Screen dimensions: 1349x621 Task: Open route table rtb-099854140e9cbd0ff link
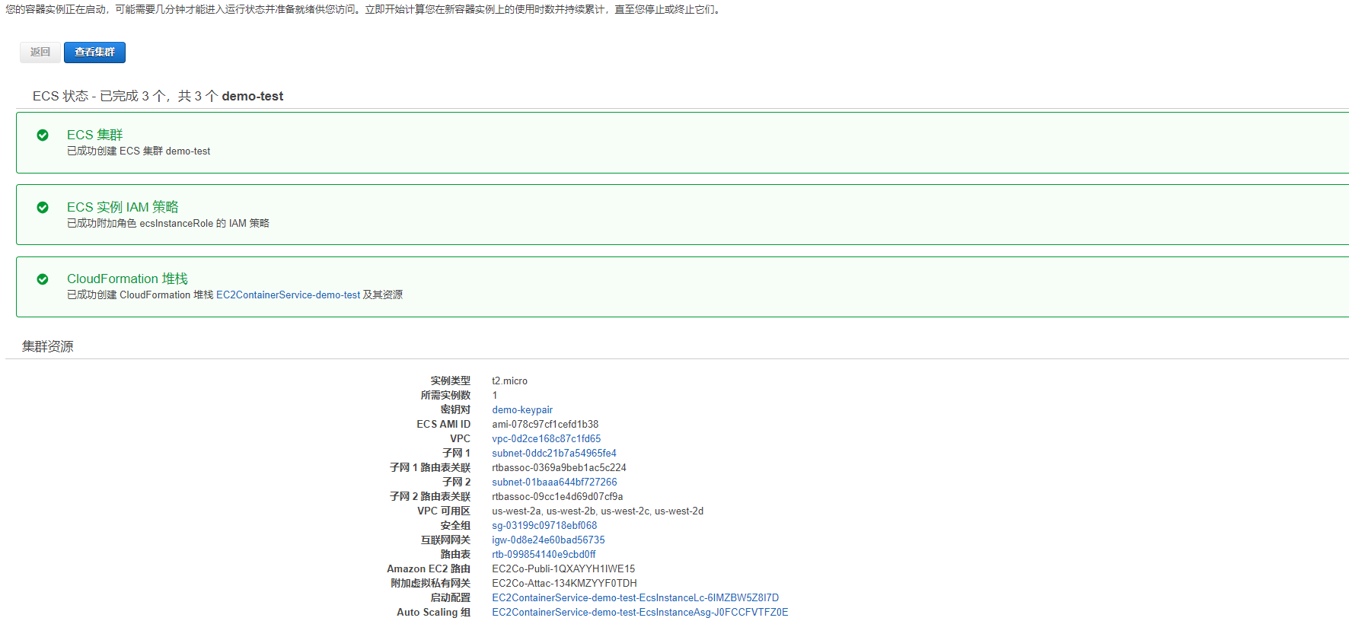point(544,554)
